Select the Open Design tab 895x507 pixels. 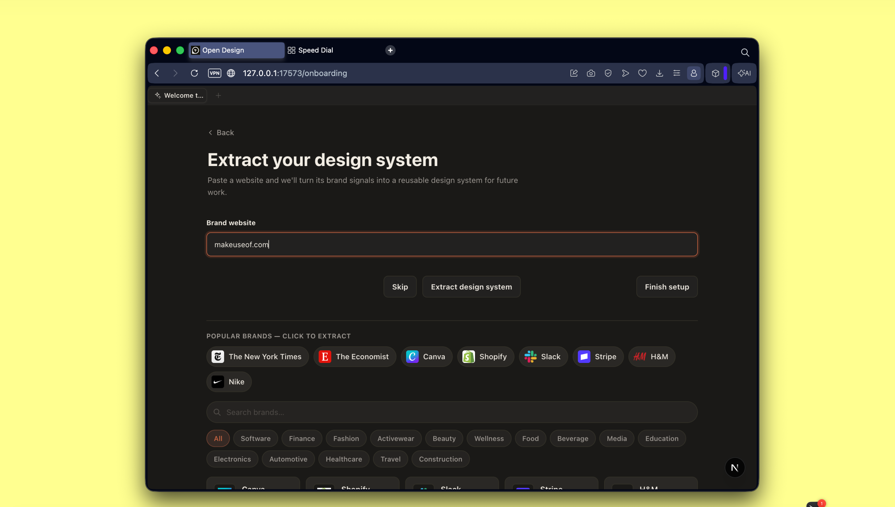coord(236,50)
